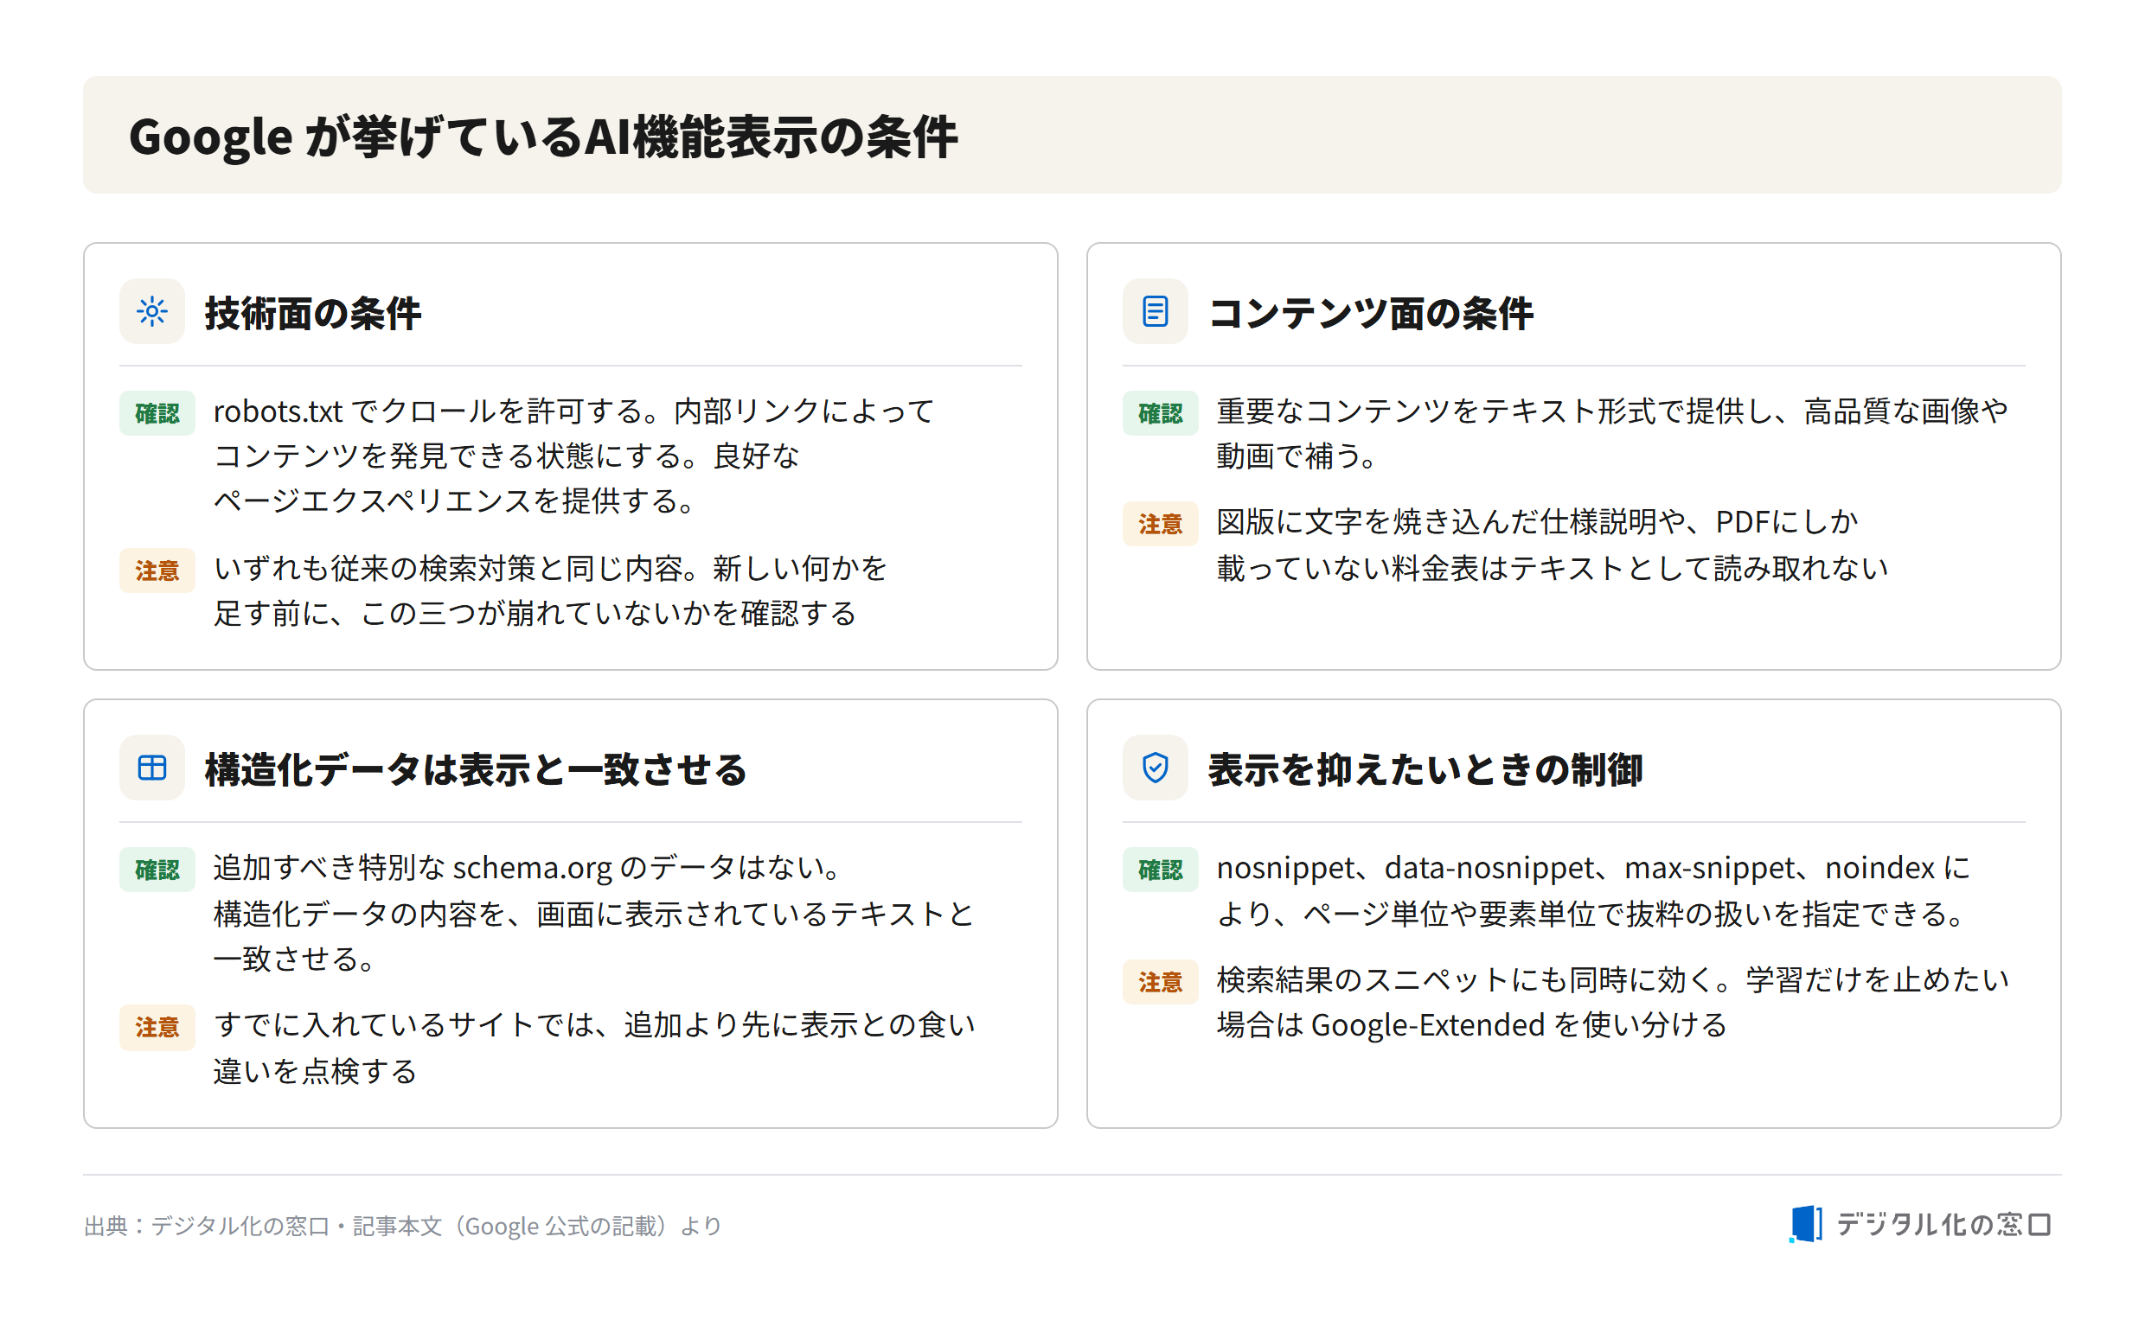Click the title Google が挙げているAI機能表示の条件

tap(543, 137)
